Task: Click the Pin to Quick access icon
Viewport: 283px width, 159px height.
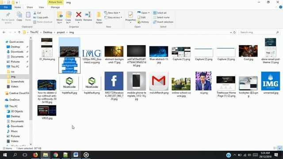Action: [x=8, y=15]
